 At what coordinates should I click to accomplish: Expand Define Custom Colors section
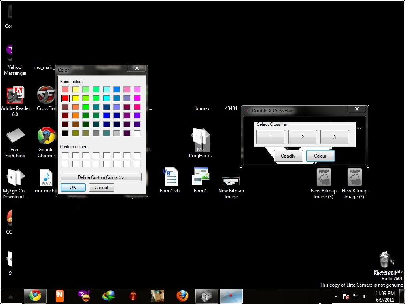(x=101, y=177)
